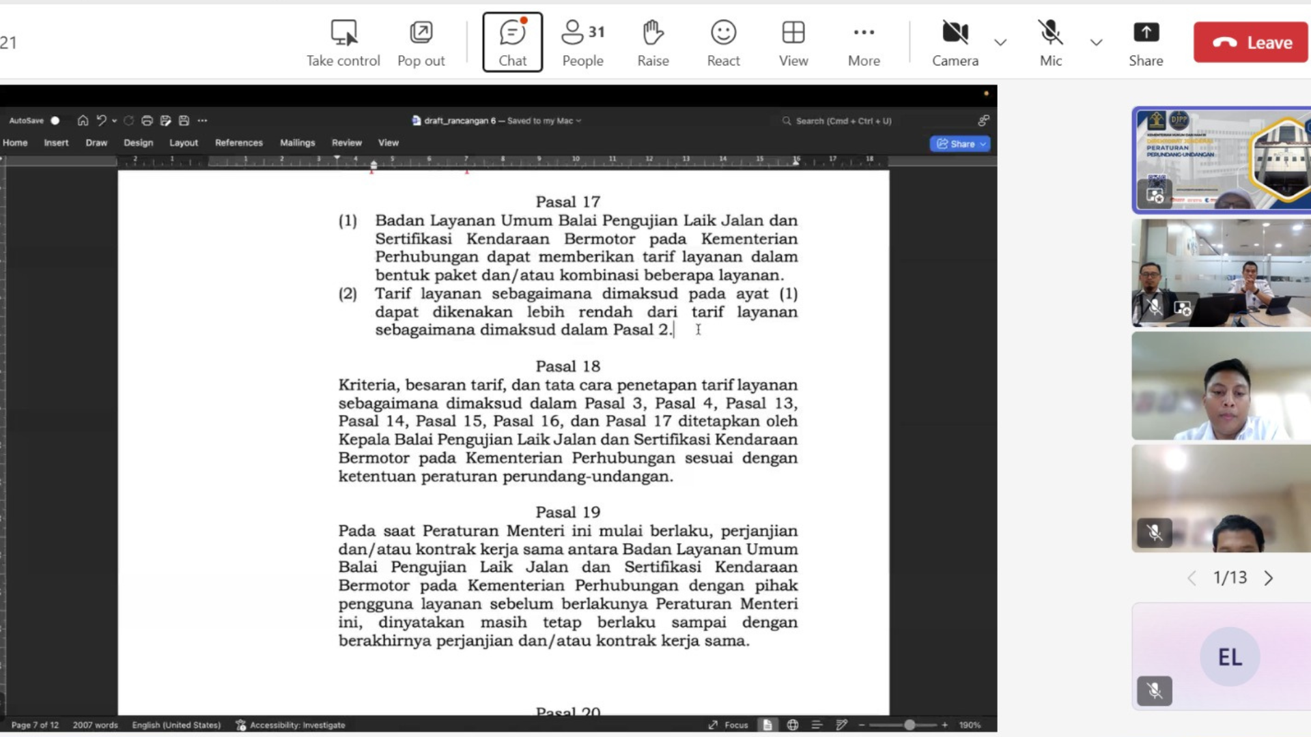Open the View layout options

pyautogui.click(x=793, y=43)
